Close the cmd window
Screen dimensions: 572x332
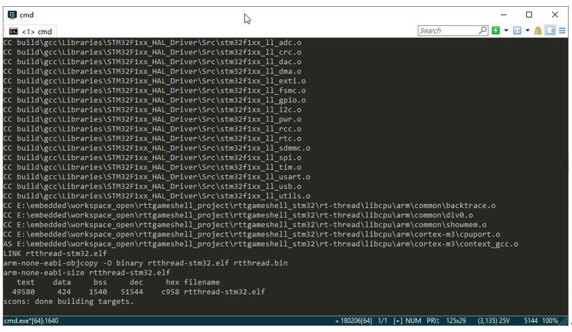[555, 14]
